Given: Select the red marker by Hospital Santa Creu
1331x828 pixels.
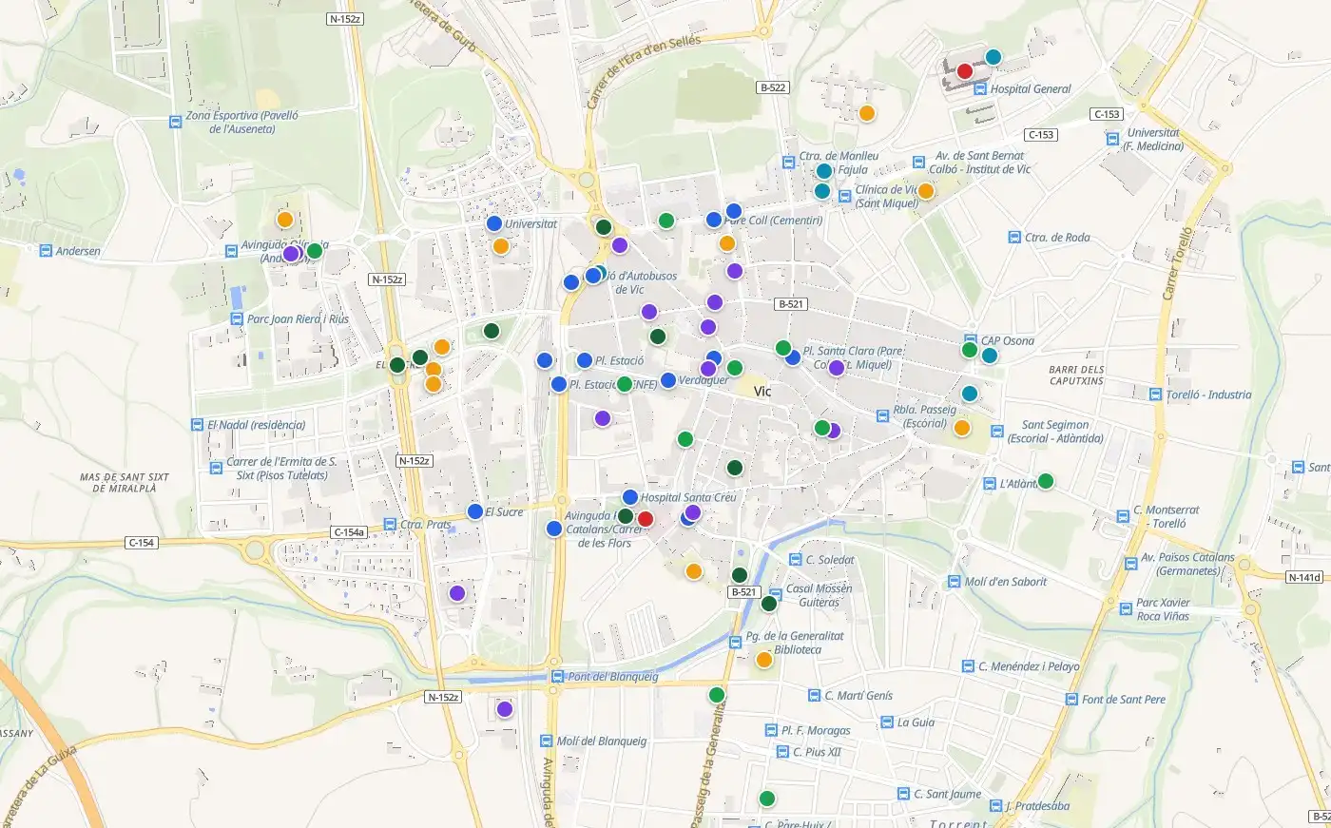Looking at the screenshot, I should [x=645, y=518].
